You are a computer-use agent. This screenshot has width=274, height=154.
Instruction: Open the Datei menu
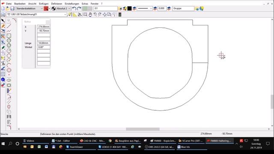pos(9,4)
